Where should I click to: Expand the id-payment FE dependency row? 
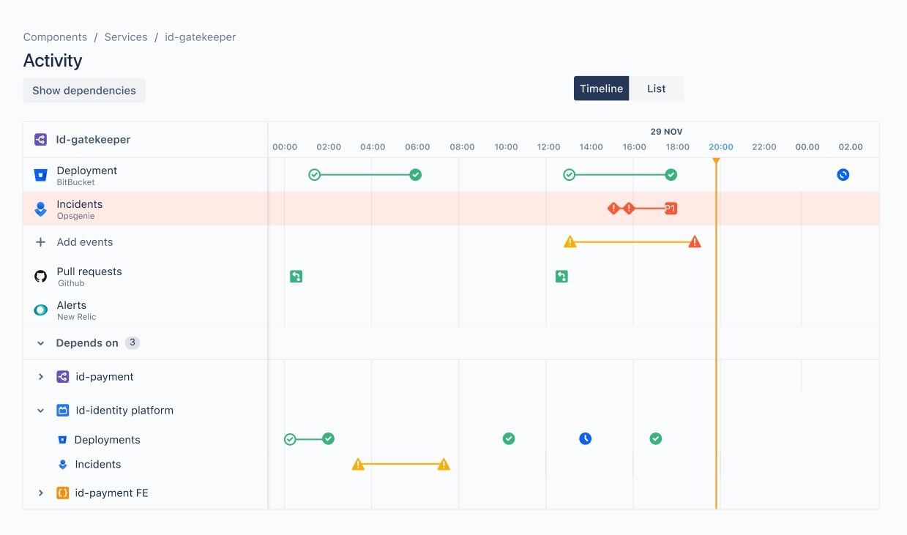[x=40, y=493]
